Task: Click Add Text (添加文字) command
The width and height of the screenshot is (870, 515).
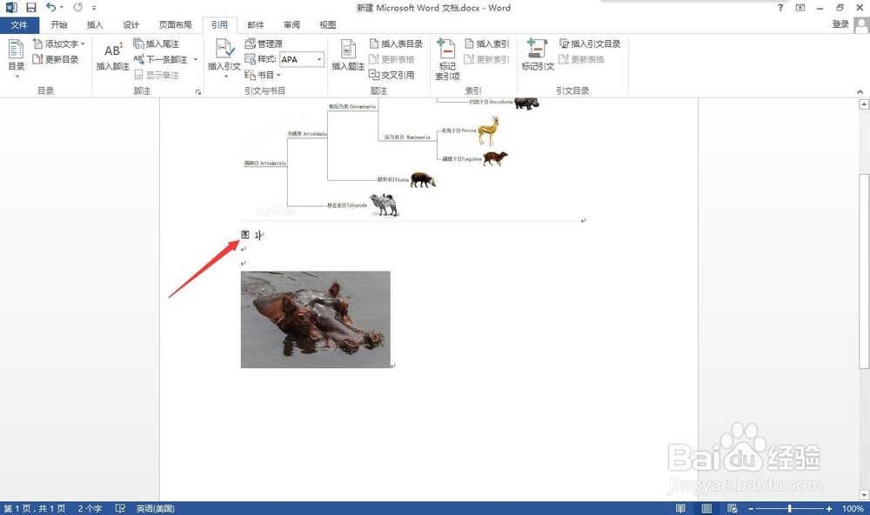Action: [x=58, y=43]
